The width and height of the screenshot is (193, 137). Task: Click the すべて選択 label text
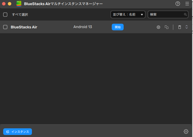[20, 14]
